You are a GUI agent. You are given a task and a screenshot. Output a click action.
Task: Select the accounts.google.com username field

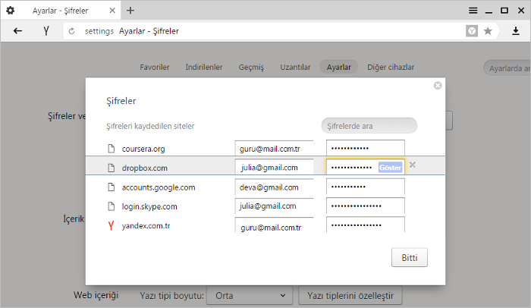point(274,187)
